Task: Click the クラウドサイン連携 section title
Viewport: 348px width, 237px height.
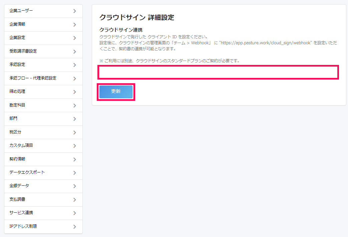Action: [x=121, y=30]
